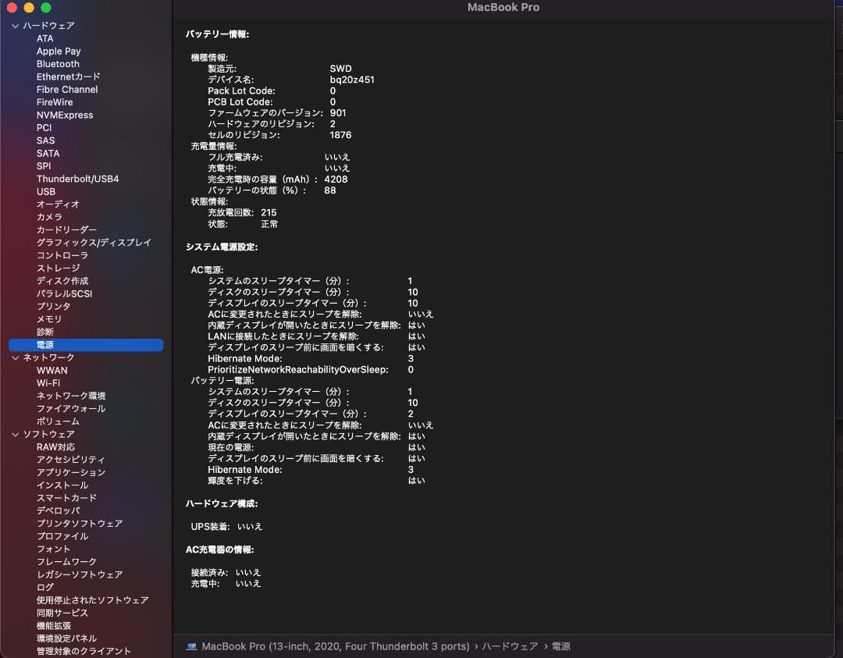This screenshot has height=658, width=843.
Task: Select the highlighted 電源 sidebar item
Action: click(86, 345)
